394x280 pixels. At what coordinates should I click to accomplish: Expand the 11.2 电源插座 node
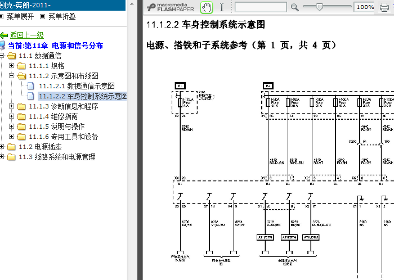coord(2,147)
